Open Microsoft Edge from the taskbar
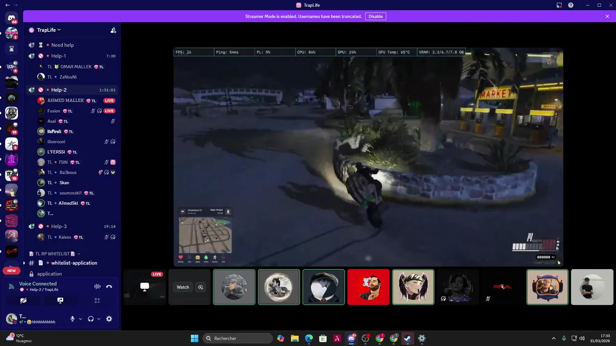The height and width of the screenshot is (346, 616). [x=309, y=338]
